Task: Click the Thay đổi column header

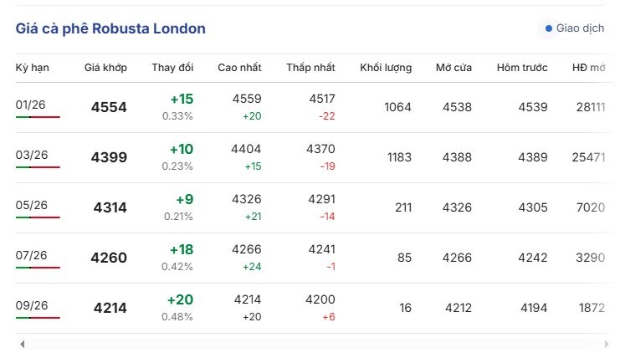Action: coord(172,68)
